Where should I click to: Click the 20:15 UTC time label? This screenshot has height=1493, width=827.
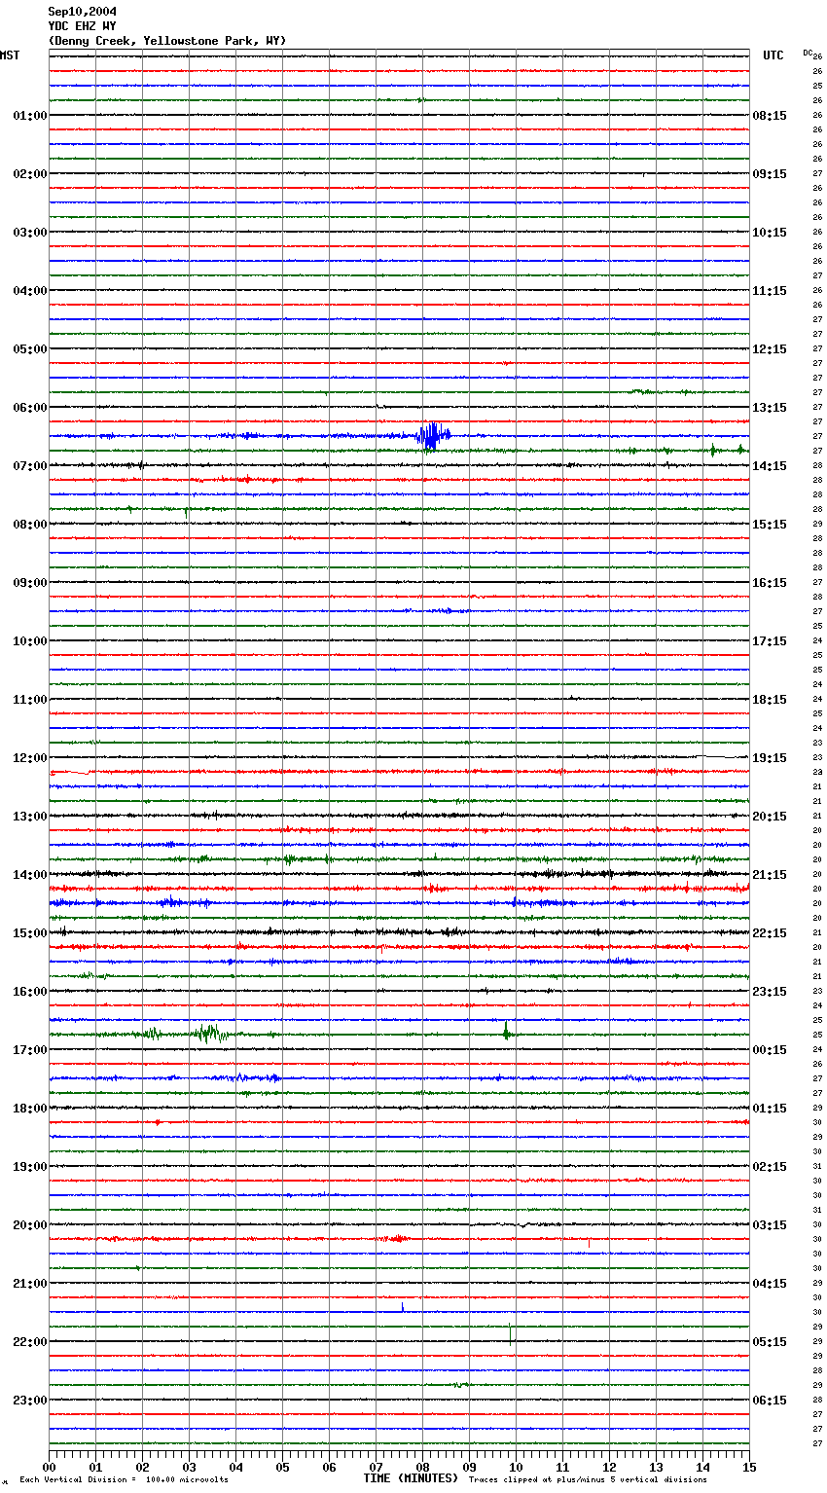[770, 817]
